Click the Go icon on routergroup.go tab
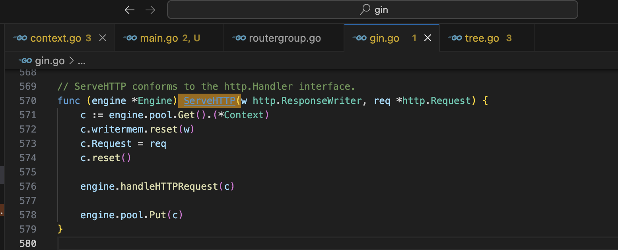Image resolution: width=618 pixels, height=250 pixels. point(239,38)
